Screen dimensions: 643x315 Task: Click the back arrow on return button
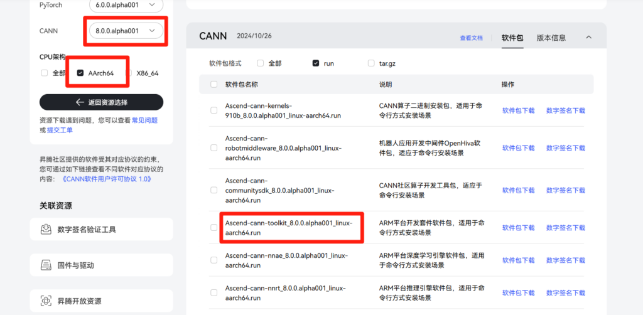pos(80,102)
